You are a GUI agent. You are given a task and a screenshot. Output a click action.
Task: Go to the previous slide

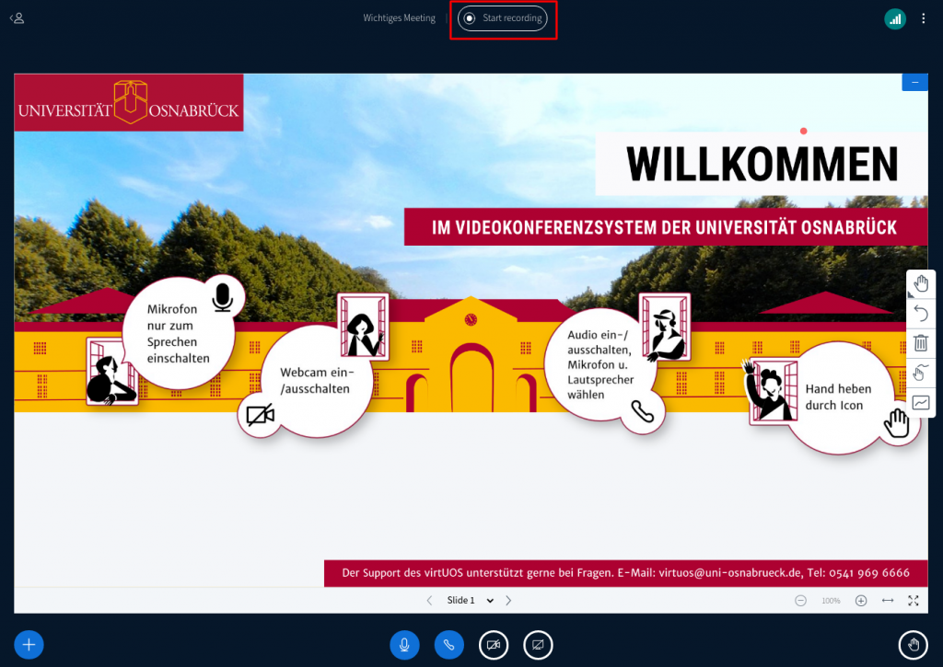click(429, 600)
